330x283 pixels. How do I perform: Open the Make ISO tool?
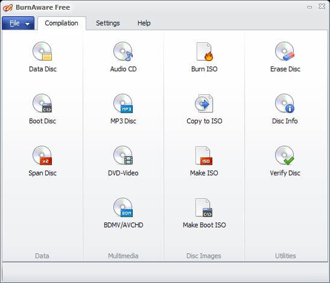point(204,161)
